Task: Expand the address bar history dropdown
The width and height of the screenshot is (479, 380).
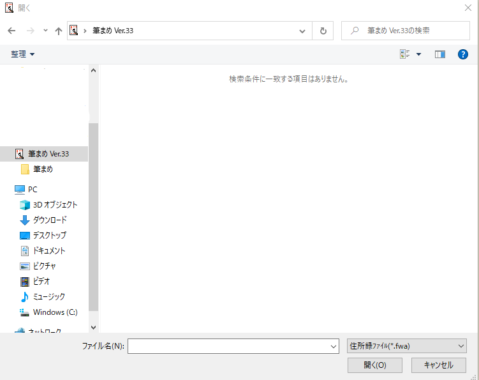Action: point(302,31)
